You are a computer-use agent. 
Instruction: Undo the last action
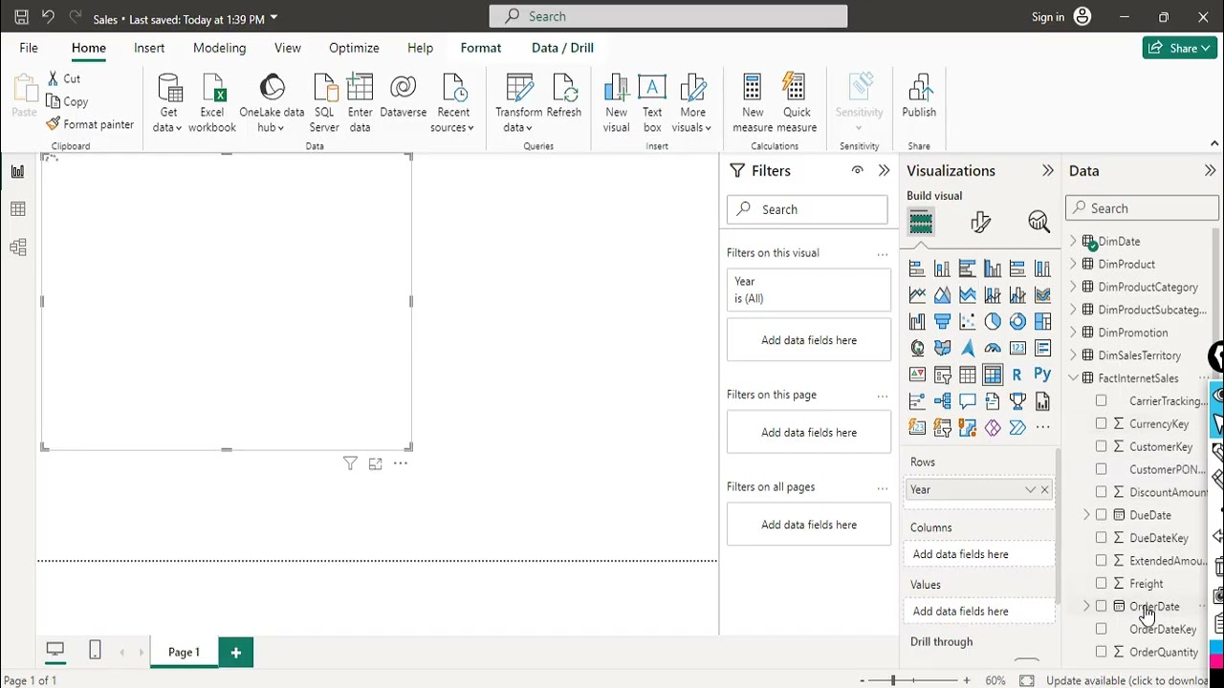(x=48, y=16)
